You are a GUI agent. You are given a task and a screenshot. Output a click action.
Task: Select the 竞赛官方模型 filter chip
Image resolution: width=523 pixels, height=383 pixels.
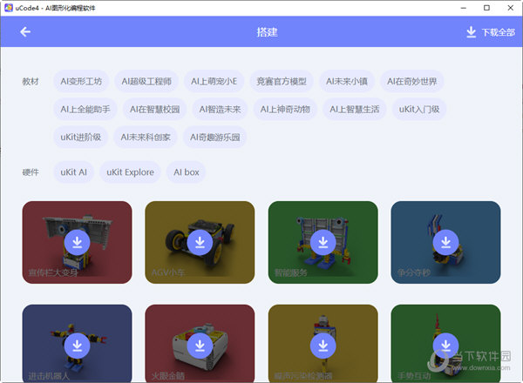coord(282,81)
